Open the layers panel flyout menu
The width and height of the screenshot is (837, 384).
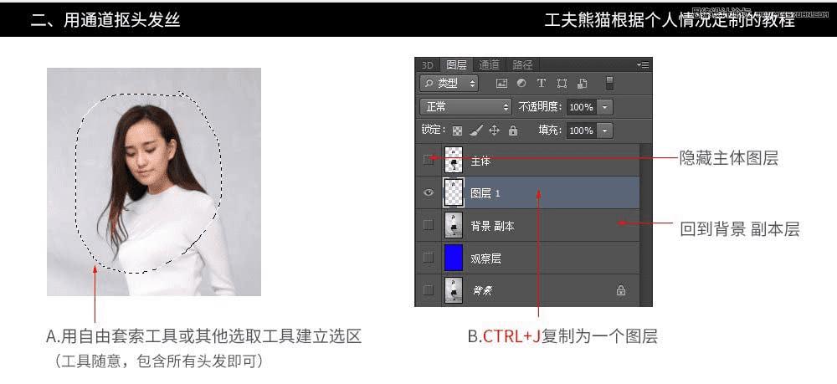[643, 65]
